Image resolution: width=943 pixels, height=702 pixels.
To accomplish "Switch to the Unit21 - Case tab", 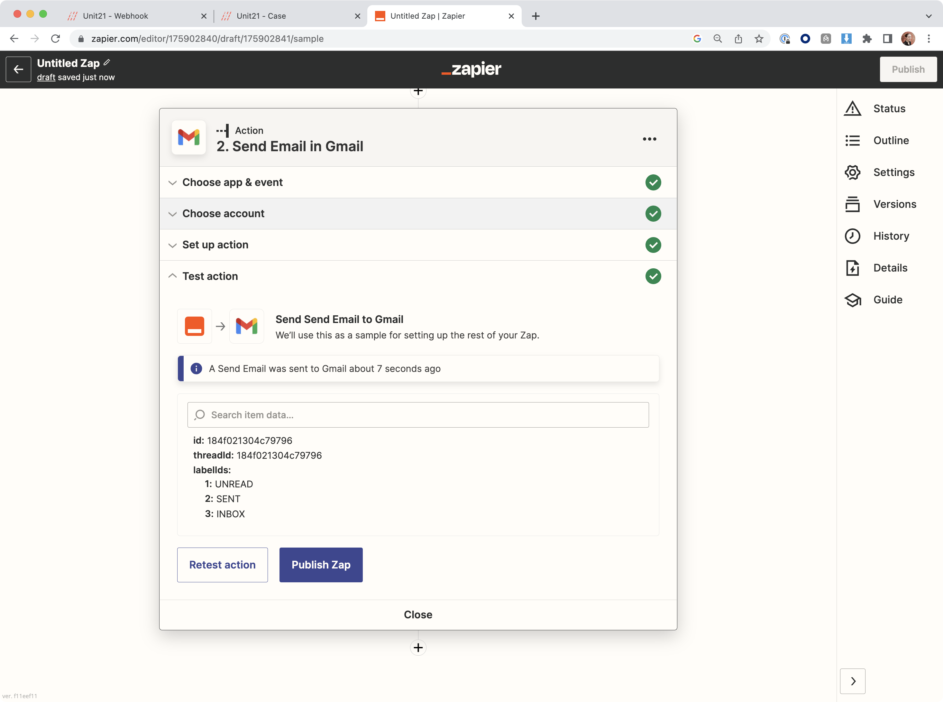I will 261,16.
